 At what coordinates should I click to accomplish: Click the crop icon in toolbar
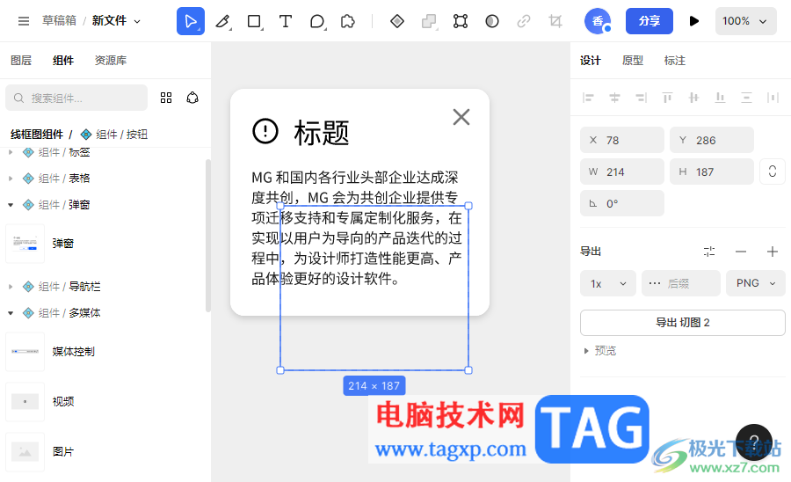(555, 21)
